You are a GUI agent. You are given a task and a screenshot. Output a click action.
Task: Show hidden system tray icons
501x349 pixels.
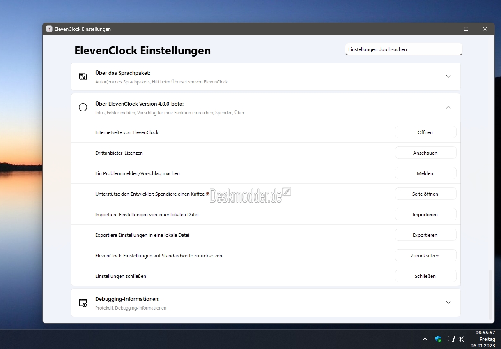[x=425, y=339]
